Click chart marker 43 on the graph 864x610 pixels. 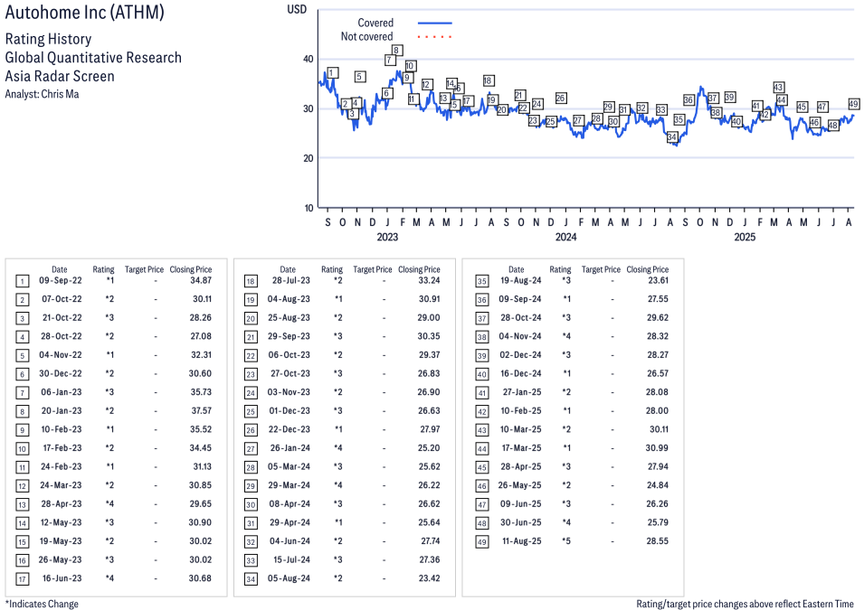pos(779,88)
